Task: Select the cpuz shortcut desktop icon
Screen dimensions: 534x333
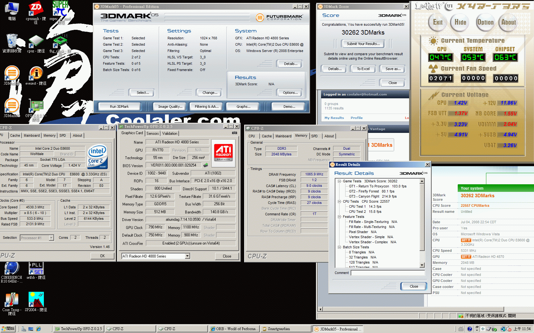Action: coord(36,43)
